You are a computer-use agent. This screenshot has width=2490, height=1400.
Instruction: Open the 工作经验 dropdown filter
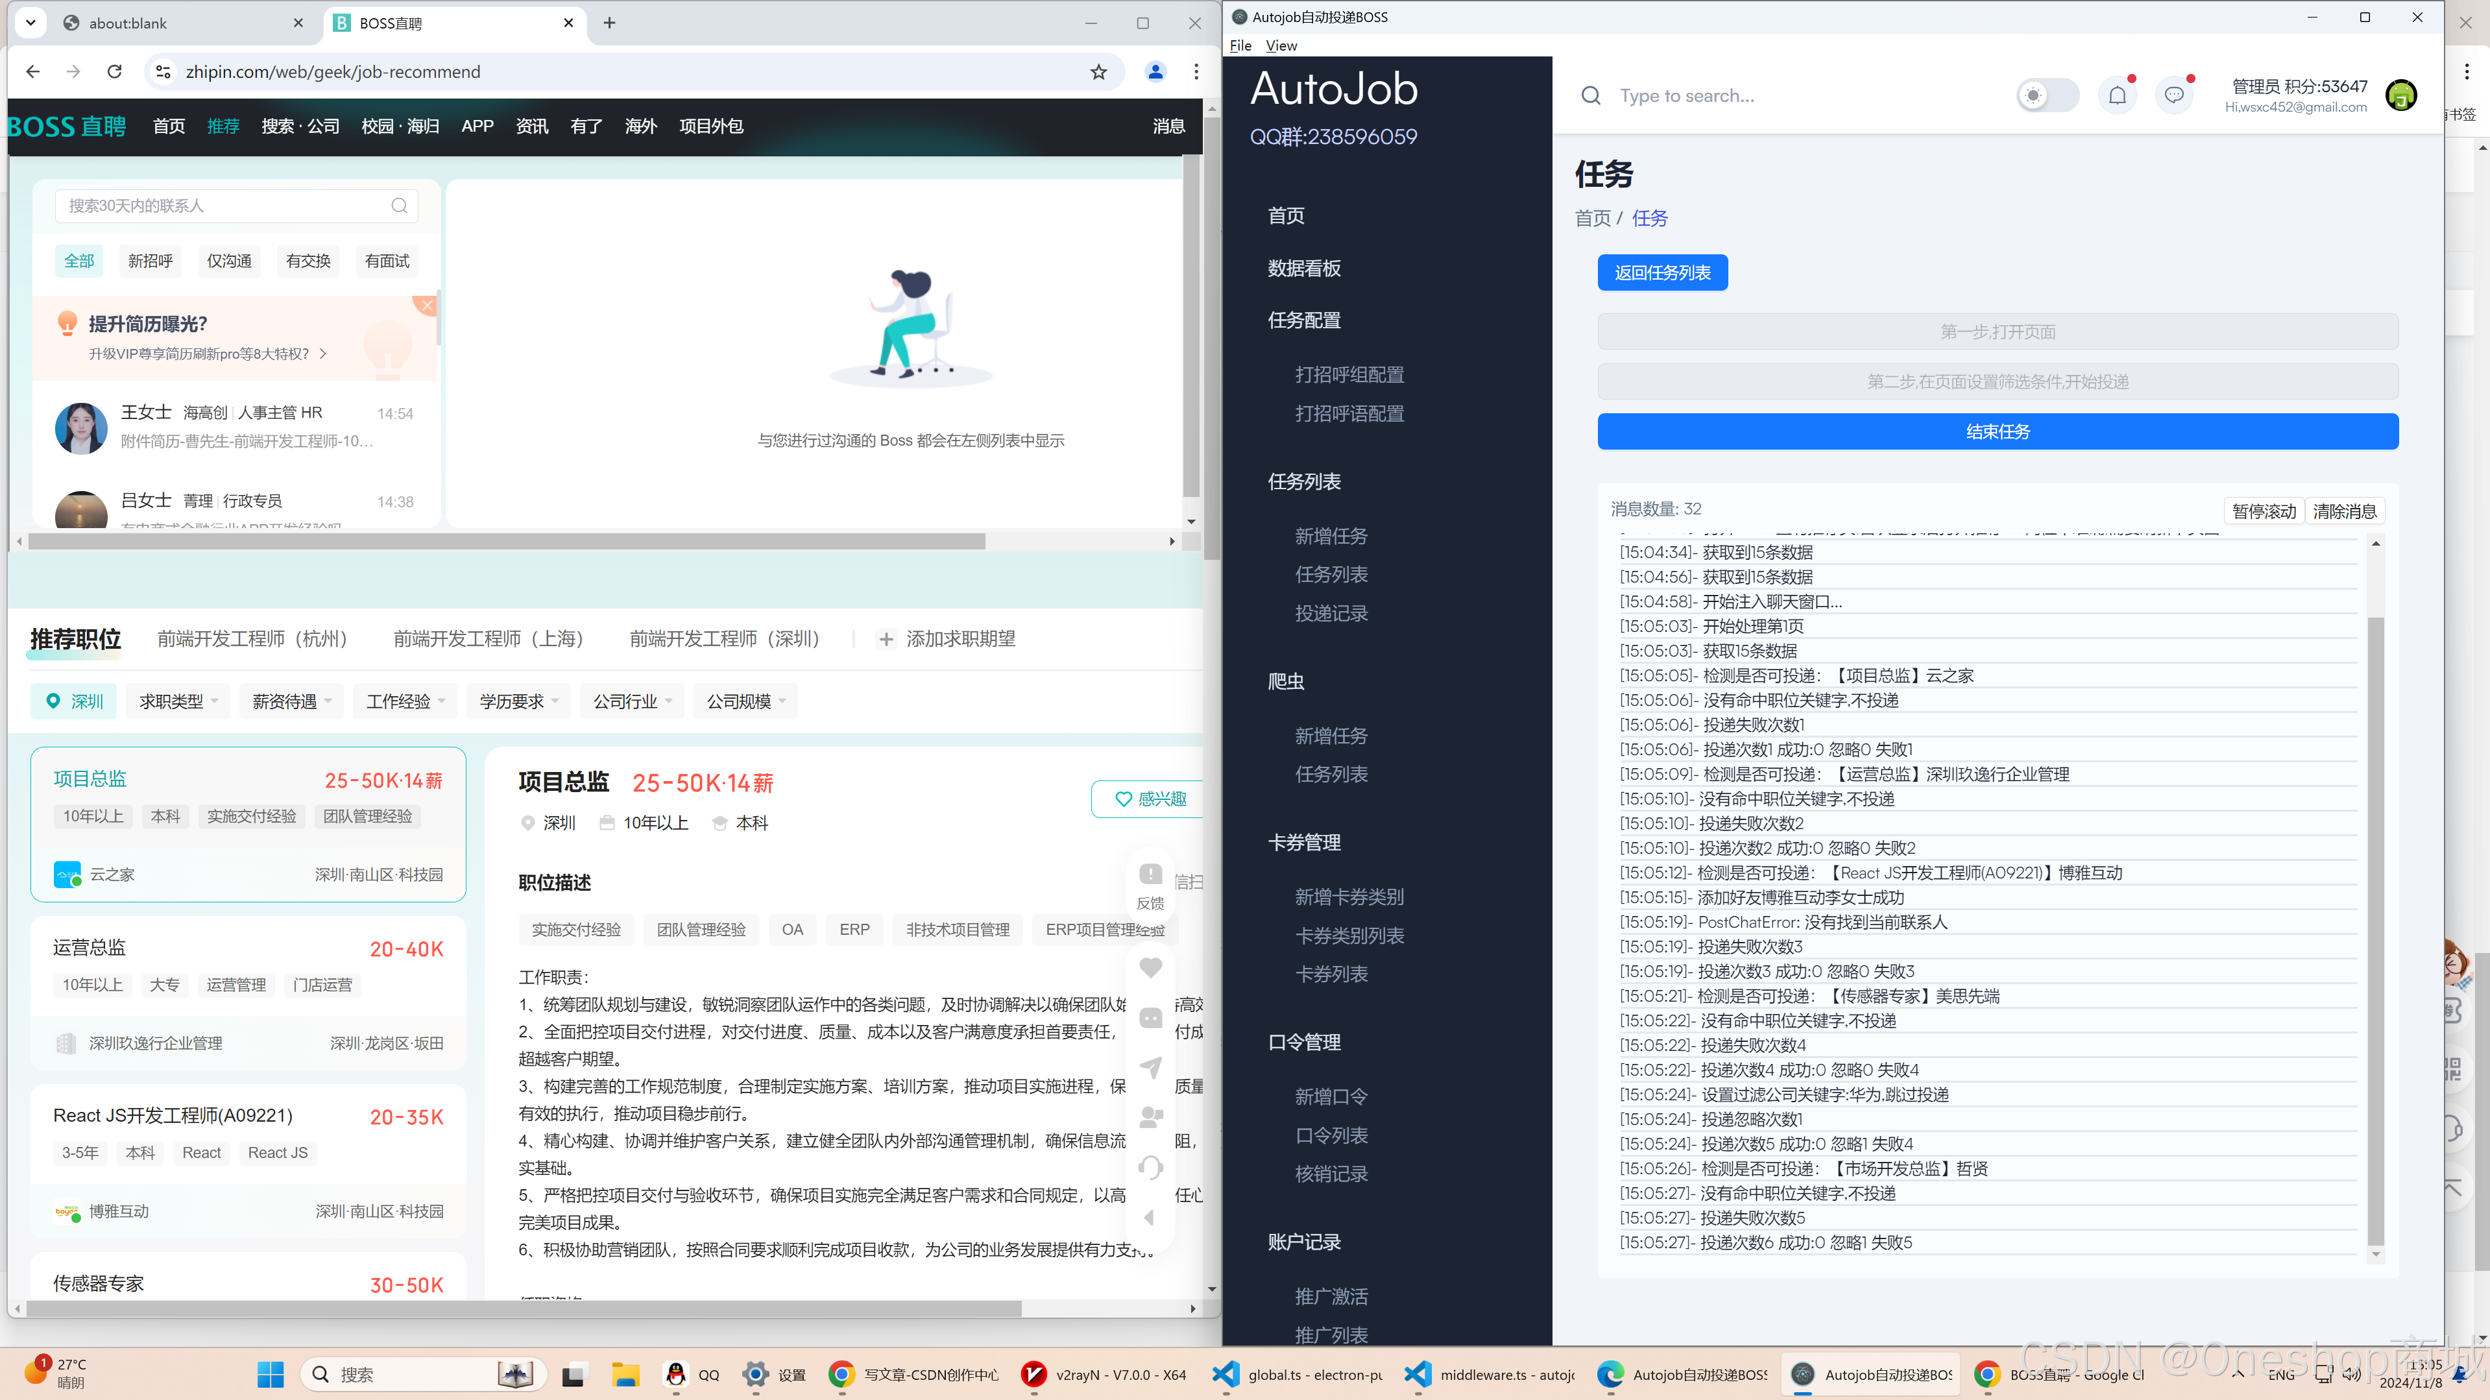405,702
